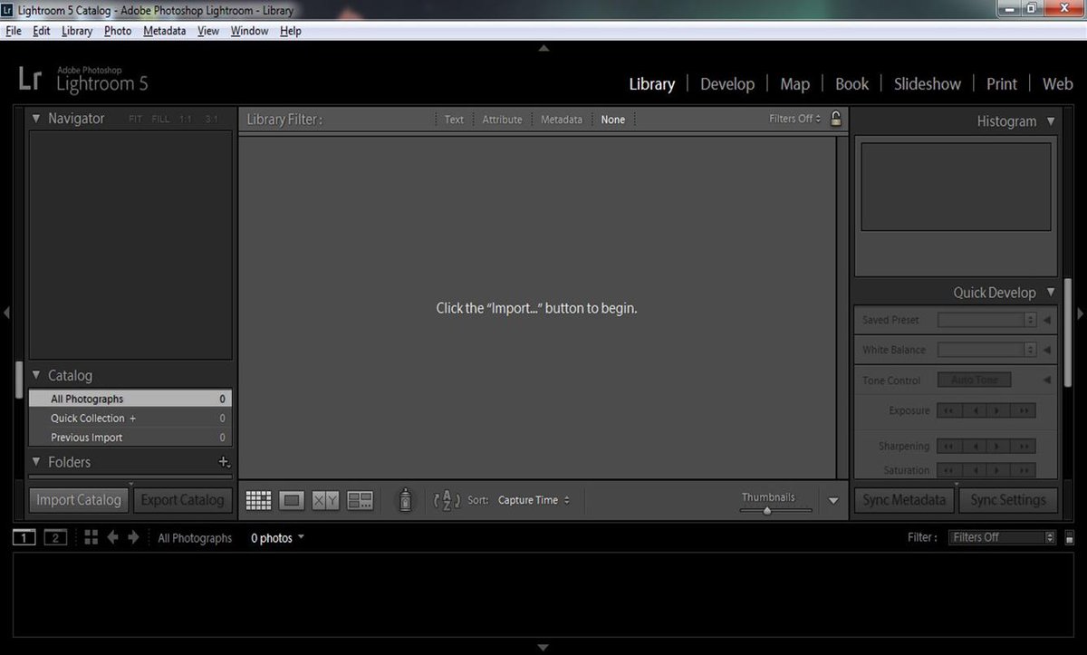The image size is (1087, 655).
Task: Open the Library menu
Action: tap(77, 31)
